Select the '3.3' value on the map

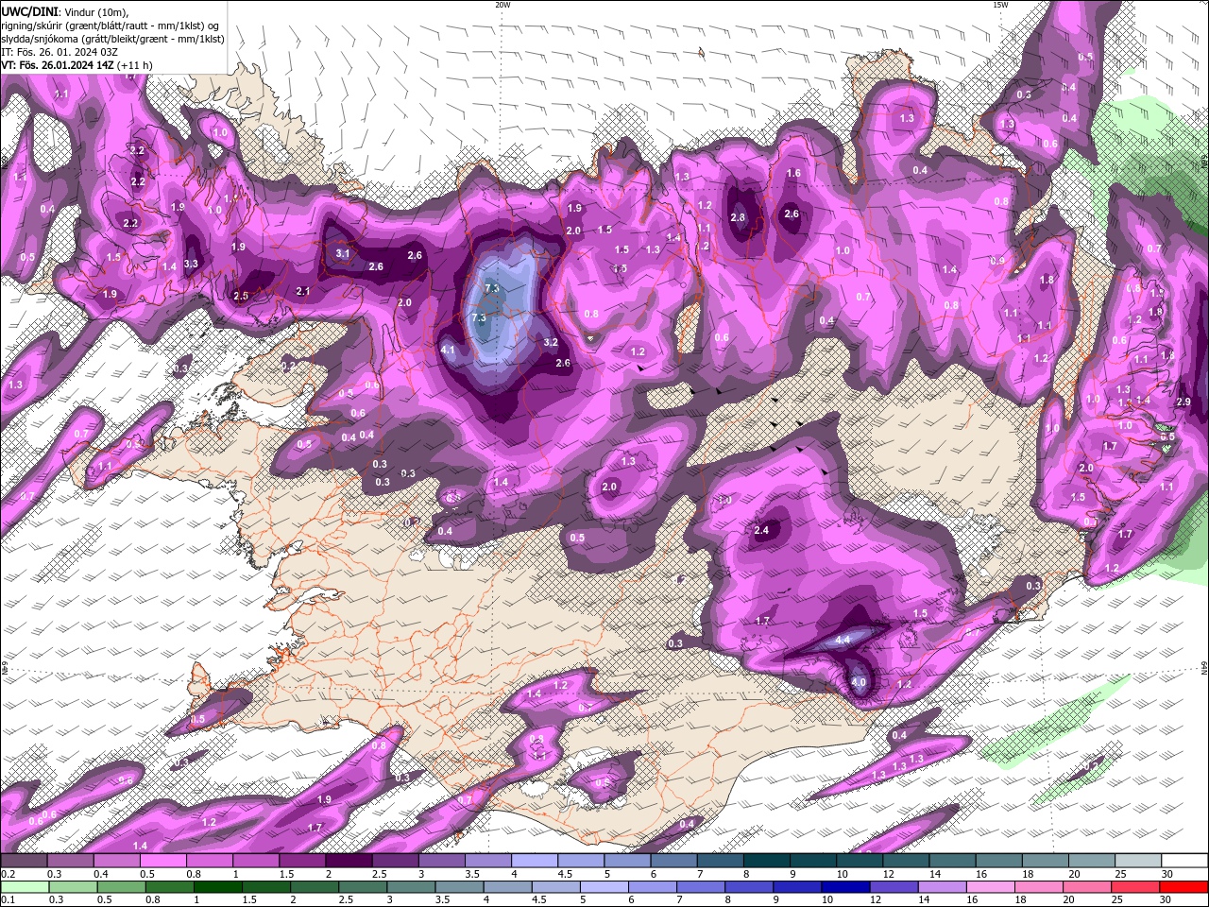tap(191, 264)
